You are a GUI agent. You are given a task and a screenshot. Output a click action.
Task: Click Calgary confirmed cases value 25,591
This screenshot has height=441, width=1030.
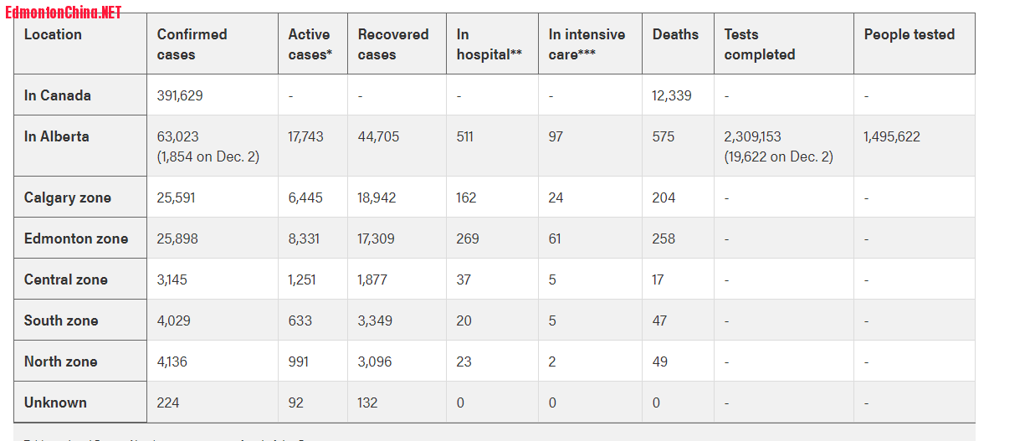177,197
